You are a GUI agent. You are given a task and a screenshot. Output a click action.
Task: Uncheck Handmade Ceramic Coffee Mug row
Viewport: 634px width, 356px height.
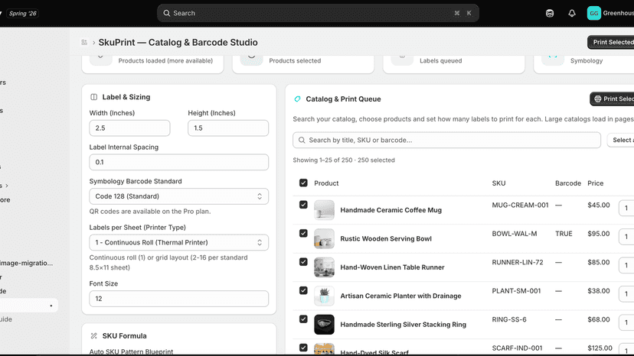click(x=303, y=205)
